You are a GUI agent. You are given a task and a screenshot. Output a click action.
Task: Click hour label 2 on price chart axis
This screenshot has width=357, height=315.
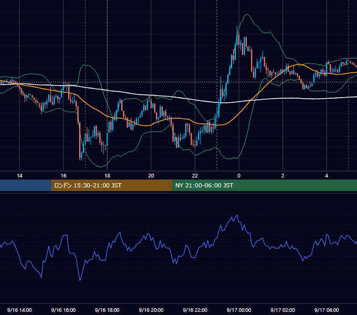283,176
